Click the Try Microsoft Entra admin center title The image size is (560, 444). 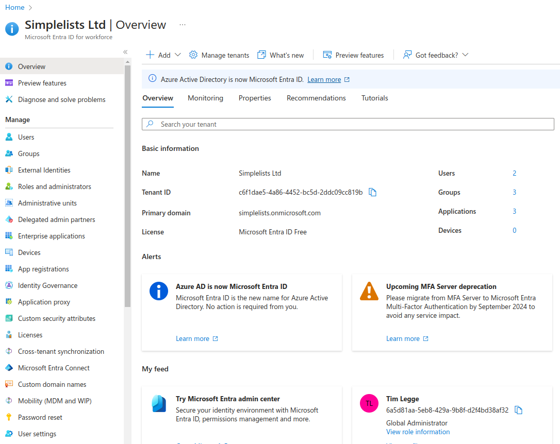tap(227, 399)
